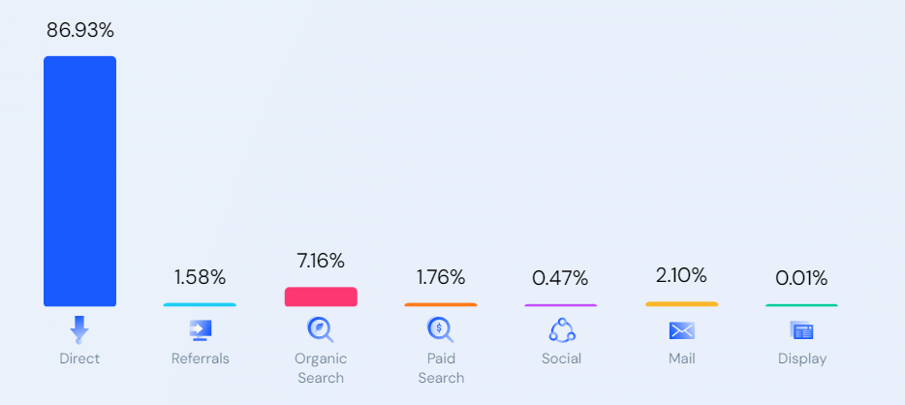The height and width of the screenshot is (405, 905).
Task: Click the Paid Search text label
Action: [x=441, y=368]
